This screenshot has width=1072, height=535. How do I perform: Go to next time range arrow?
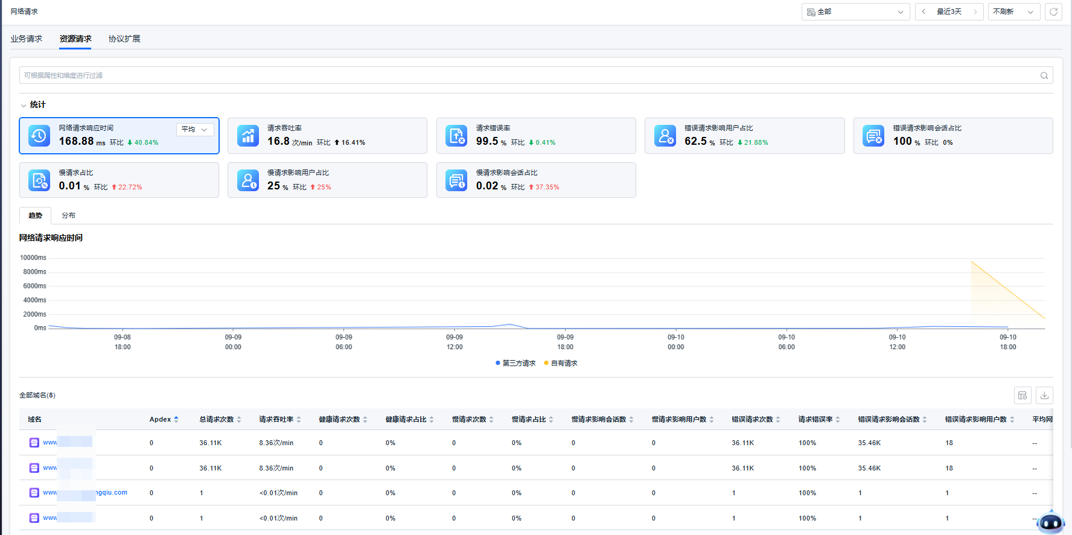click(975, 11)
